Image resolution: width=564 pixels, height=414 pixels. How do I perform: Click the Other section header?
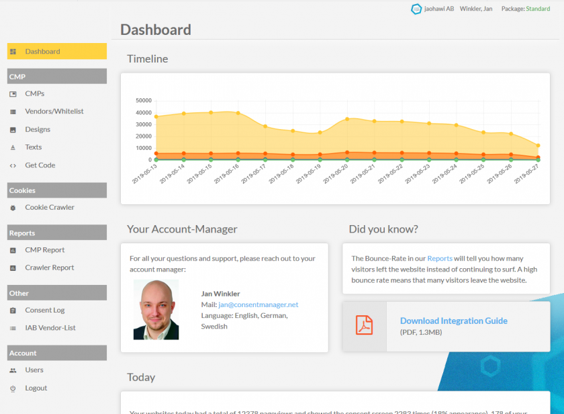57,292
